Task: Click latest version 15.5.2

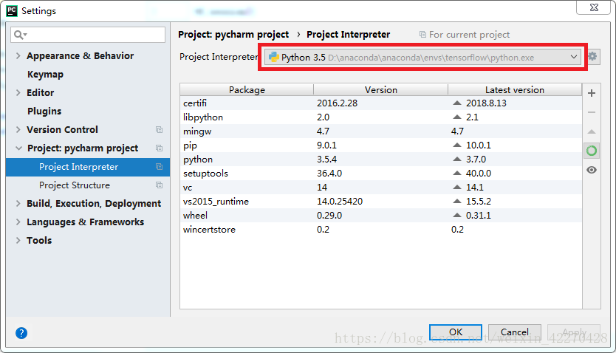Action: tap(478, 202)
